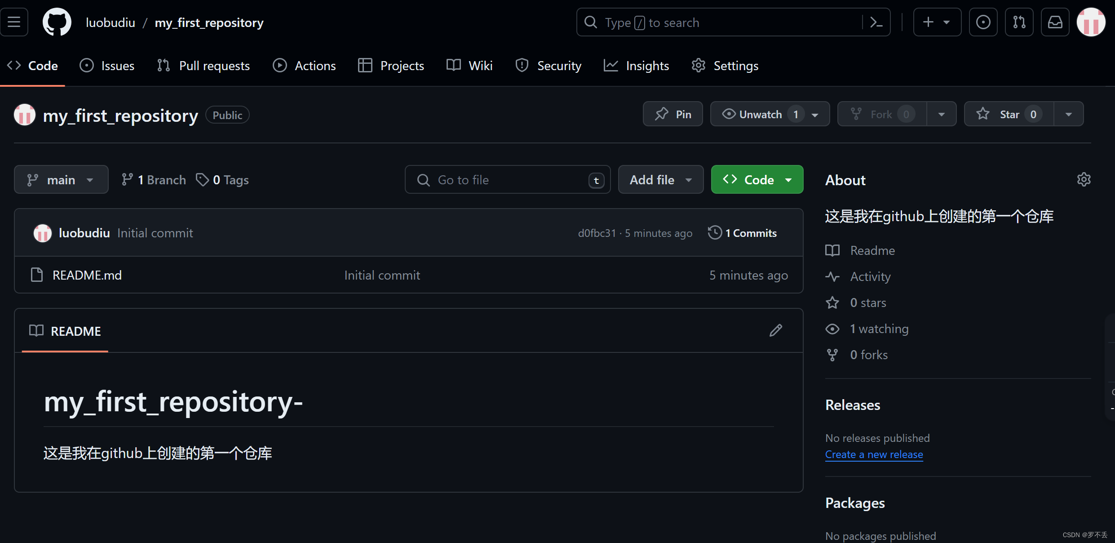The height and width of the screenshot is (543, 1115).
Task: Click the README.md file icon
Action: click(x=37, y=275)
